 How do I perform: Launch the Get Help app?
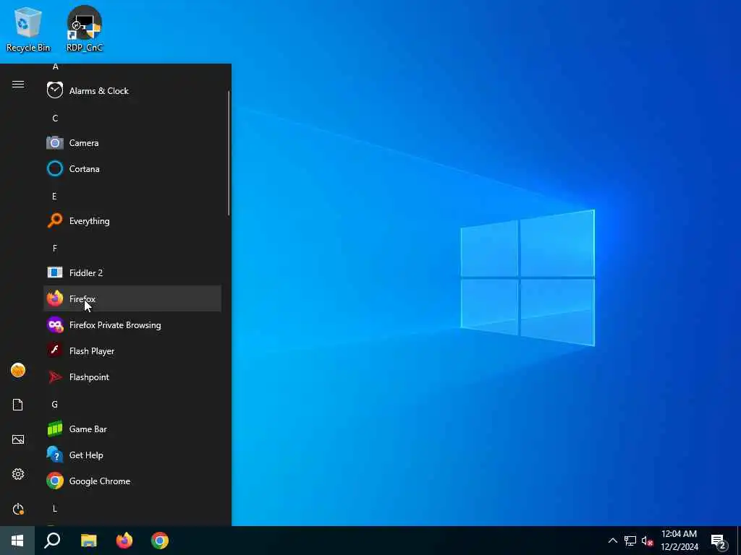click(132, 455)
